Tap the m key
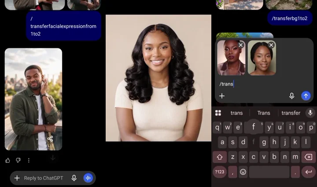 pyautogui.click(x=295, y=157)
